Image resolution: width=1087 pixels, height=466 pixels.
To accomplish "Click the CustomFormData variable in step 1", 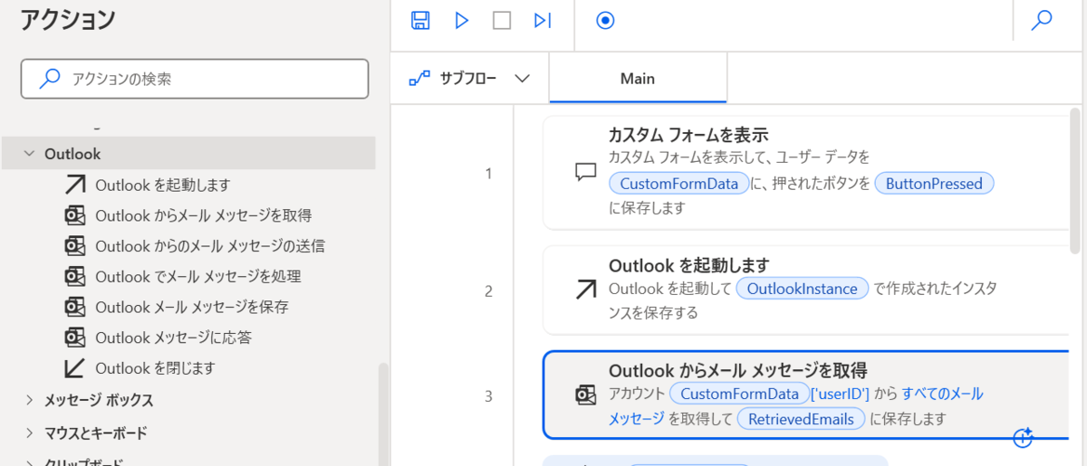I will pyautogui.click(x=679, y=184).
